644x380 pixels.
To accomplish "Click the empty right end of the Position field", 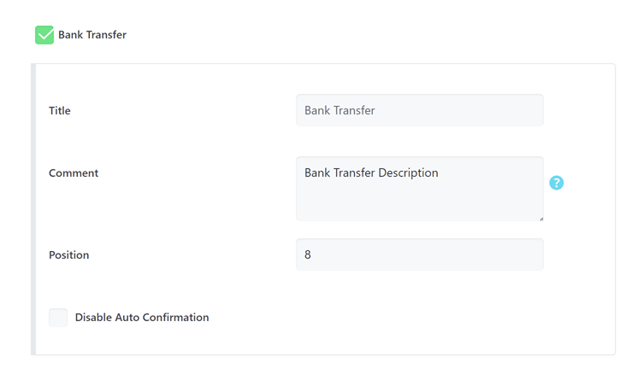I will (505, 254).
